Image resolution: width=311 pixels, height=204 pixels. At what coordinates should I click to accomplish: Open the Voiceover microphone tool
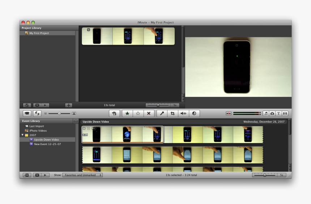coord(162,114)
